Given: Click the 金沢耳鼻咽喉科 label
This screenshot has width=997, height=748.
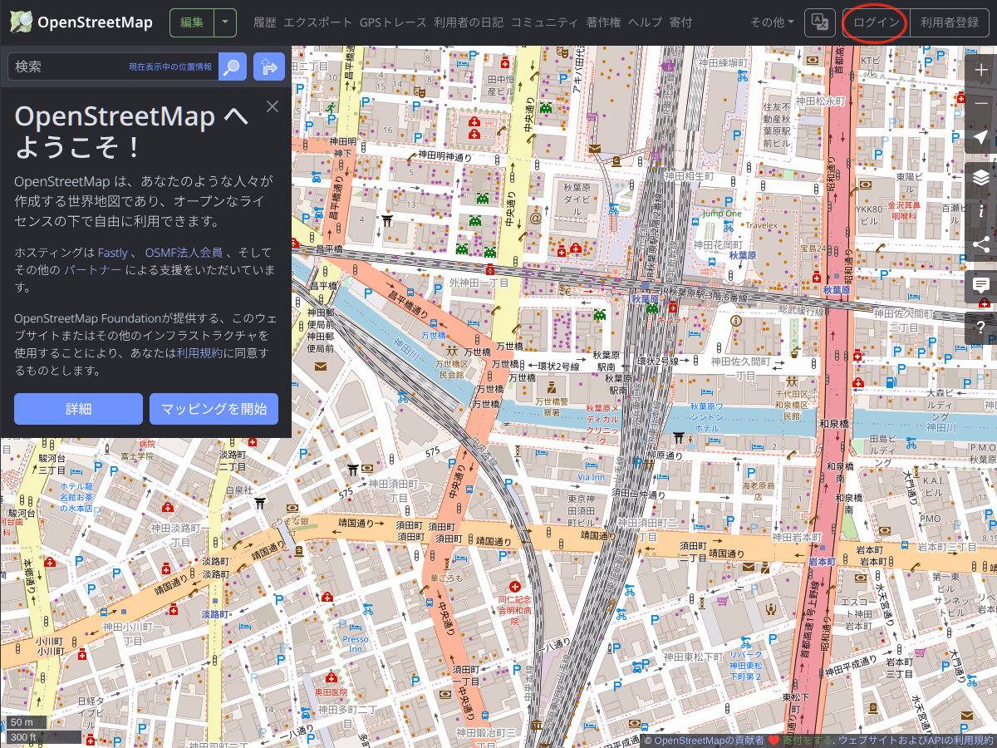Looking at the screenshot, I should [905, 209].
